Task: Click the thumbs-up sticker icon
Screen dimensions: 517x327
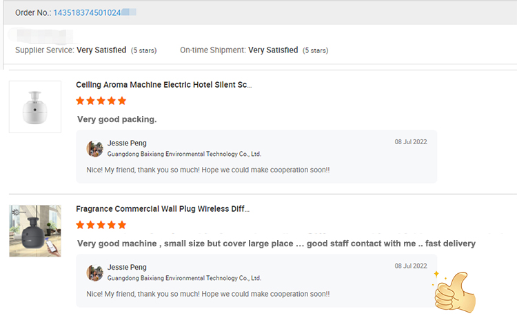Action: (455, 292)
